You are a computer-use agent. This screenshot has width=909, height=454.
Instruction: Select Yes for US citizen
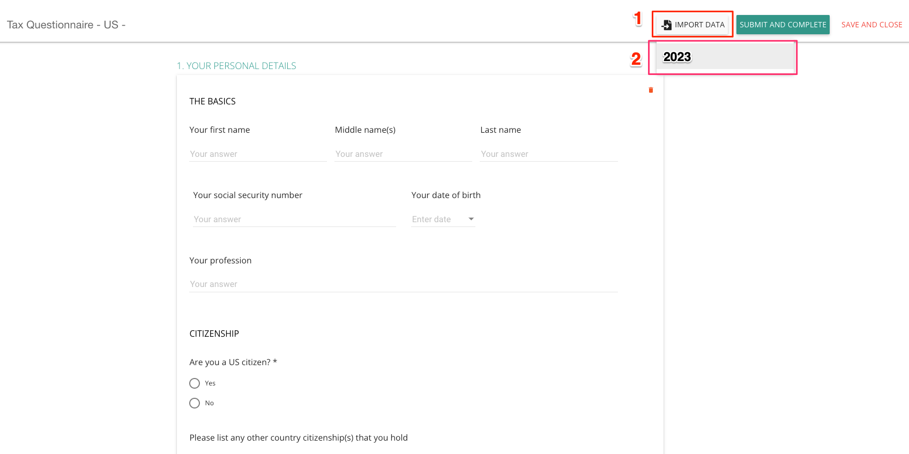(195, 383)
